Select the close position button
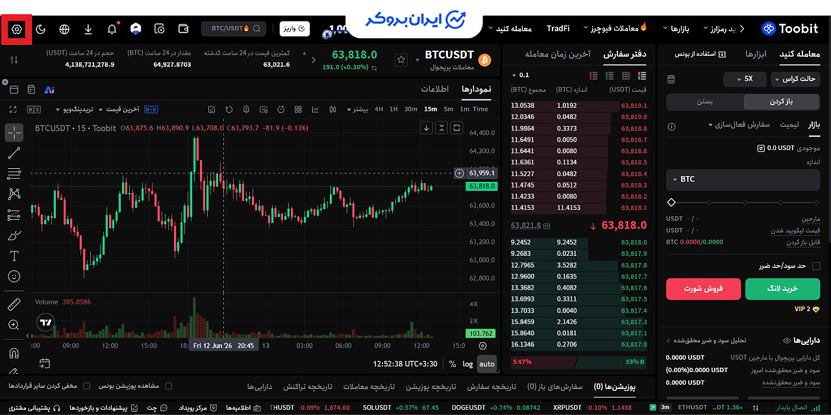The width and height of the screenshot is (831, 415). point(705,102)
